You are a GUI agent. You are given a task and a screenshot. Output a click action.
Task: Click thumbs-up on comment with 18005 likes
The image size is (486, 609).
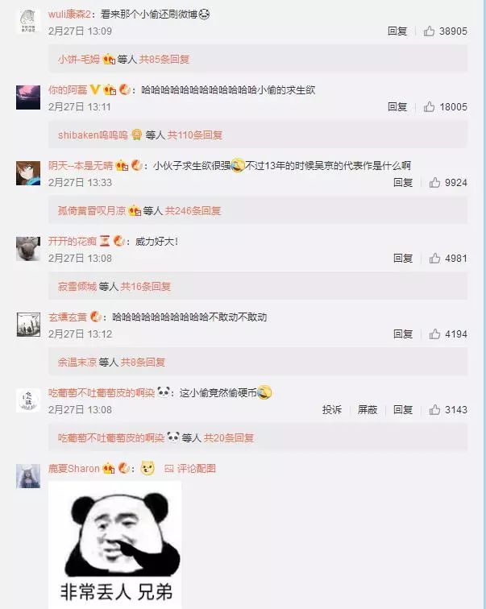(x=429, y=107)
